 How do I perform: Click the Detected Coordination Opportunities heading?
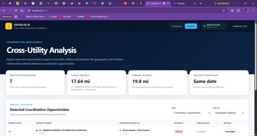coord(40,110)
